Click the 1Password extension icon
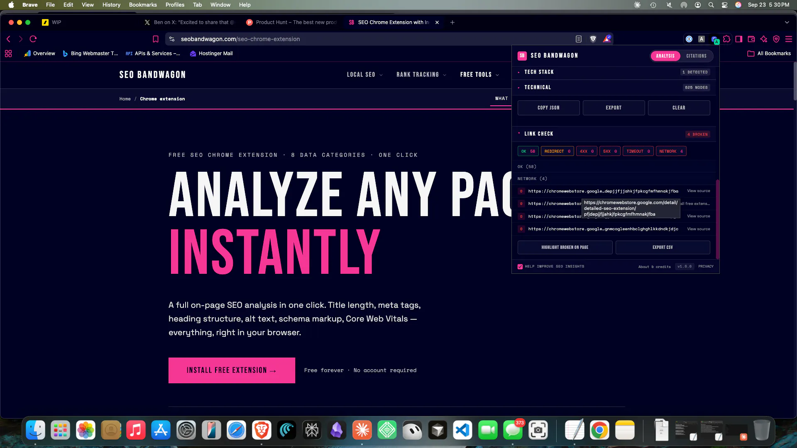Screen dimensions: 797x448 [689, 39]
